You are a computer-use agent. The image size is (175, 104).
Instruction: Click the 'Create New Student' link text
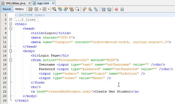tap(113, 92)
